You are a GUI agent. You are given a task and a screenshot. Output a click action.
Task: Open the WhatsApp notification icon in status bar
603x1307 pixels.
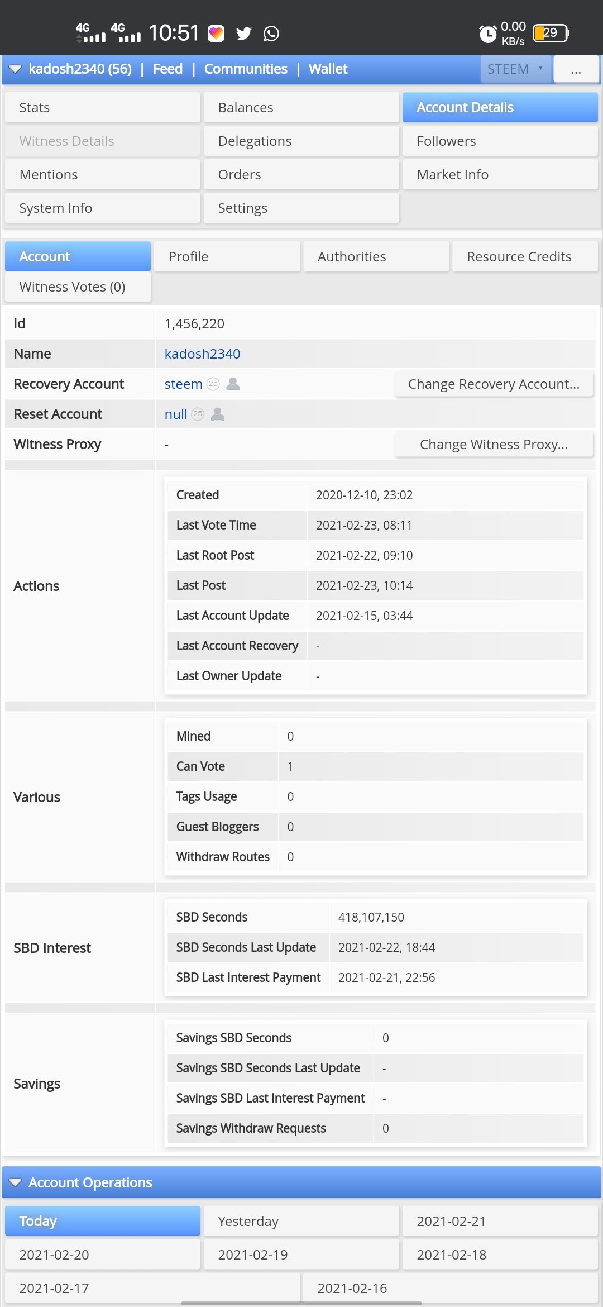pos(271,34)
